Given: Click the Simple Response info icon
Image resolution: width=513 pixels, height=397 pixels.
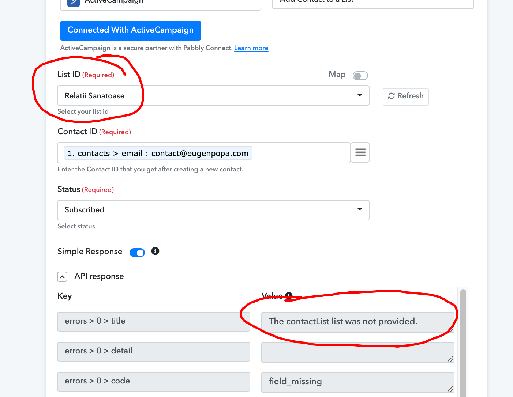Looking at the screenshot, I should pyautogui.click(x=155, y=251).
